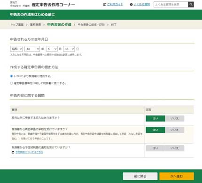The image size is (202, 183).
Task: Click the search magnifier button
Action: (x=191, y=5)
